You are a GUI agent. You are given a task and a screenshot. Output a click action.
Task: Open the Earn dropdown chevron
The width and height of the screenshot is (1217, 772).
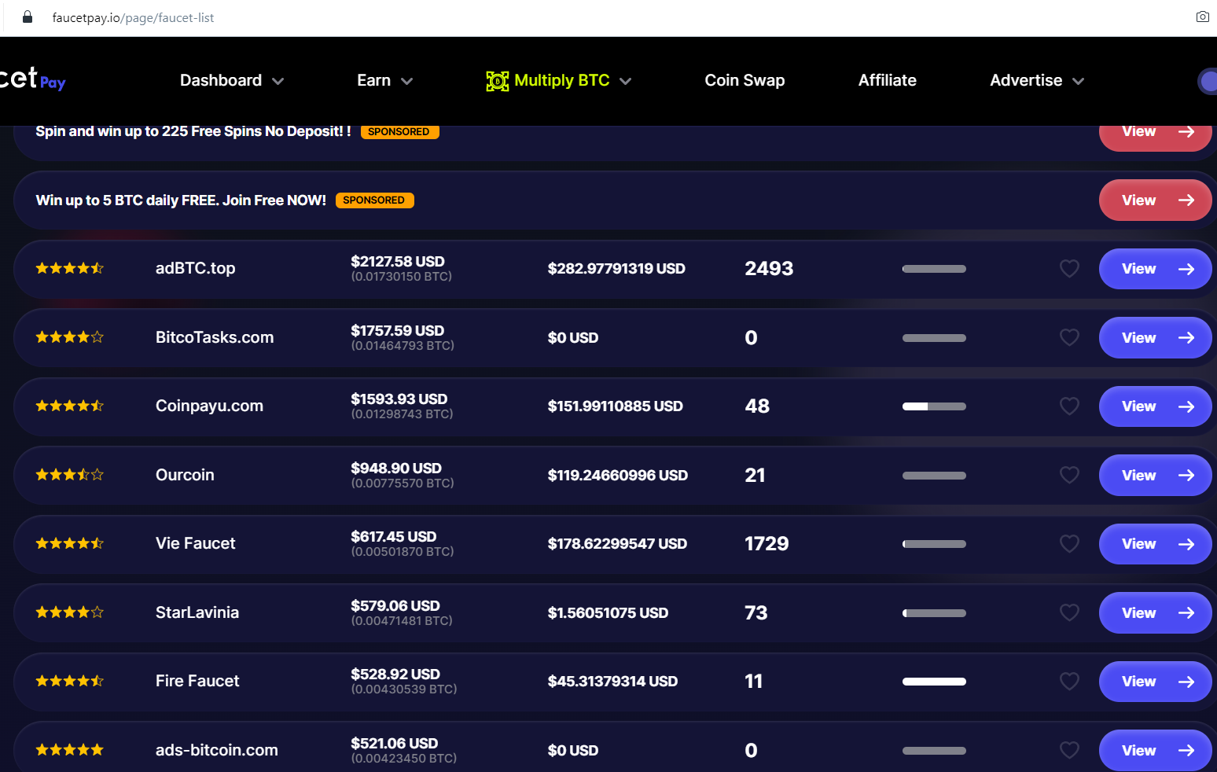(406, 81)
